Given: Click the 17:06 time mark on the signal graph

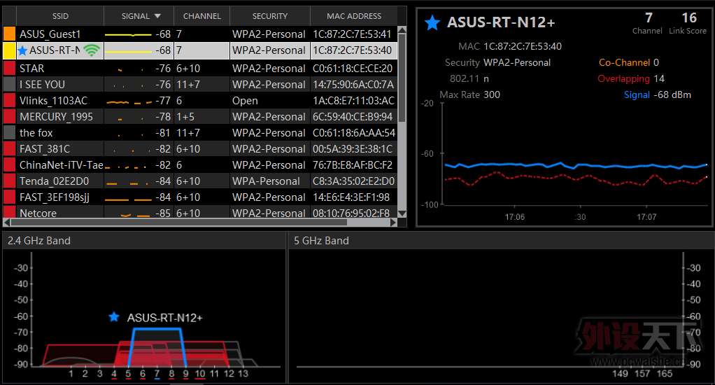Looking at the screenshot, I should (514, 217).
